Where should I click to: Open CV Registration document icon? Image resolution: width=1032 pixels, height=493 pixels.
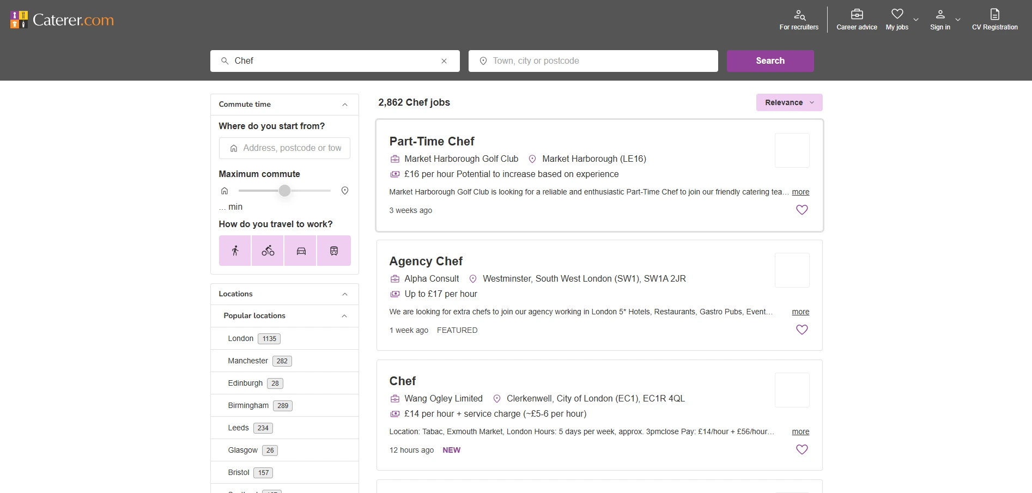tap(995, 14)
